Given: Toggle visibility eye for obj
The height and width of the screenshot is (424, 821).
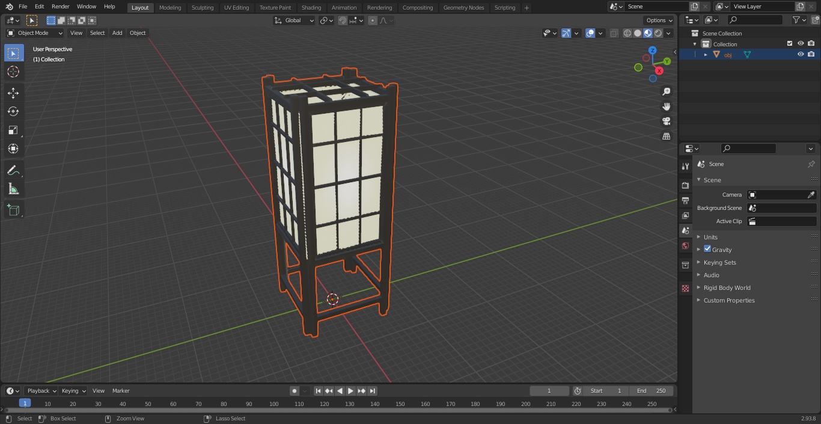Looking at the screenshot, I should coord(801,54).
